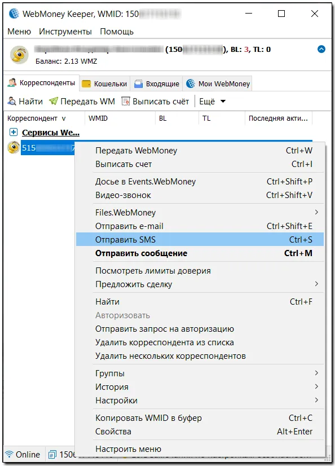Click the Последняя акти... column header
Viewport: 335px width, 466px height.
pyautogui.click(x=279, y=118)
